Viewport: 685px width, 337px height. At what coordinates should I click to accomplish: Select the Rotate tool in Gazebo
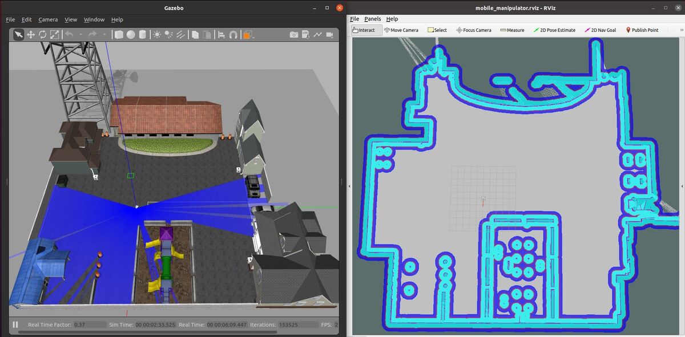click(x=43, y=34)
